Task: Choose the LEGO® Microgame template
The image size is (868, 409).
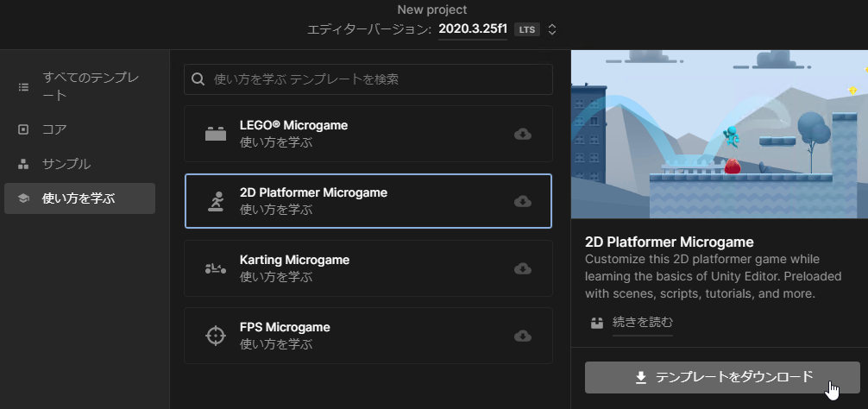Action: pos(368,134)
